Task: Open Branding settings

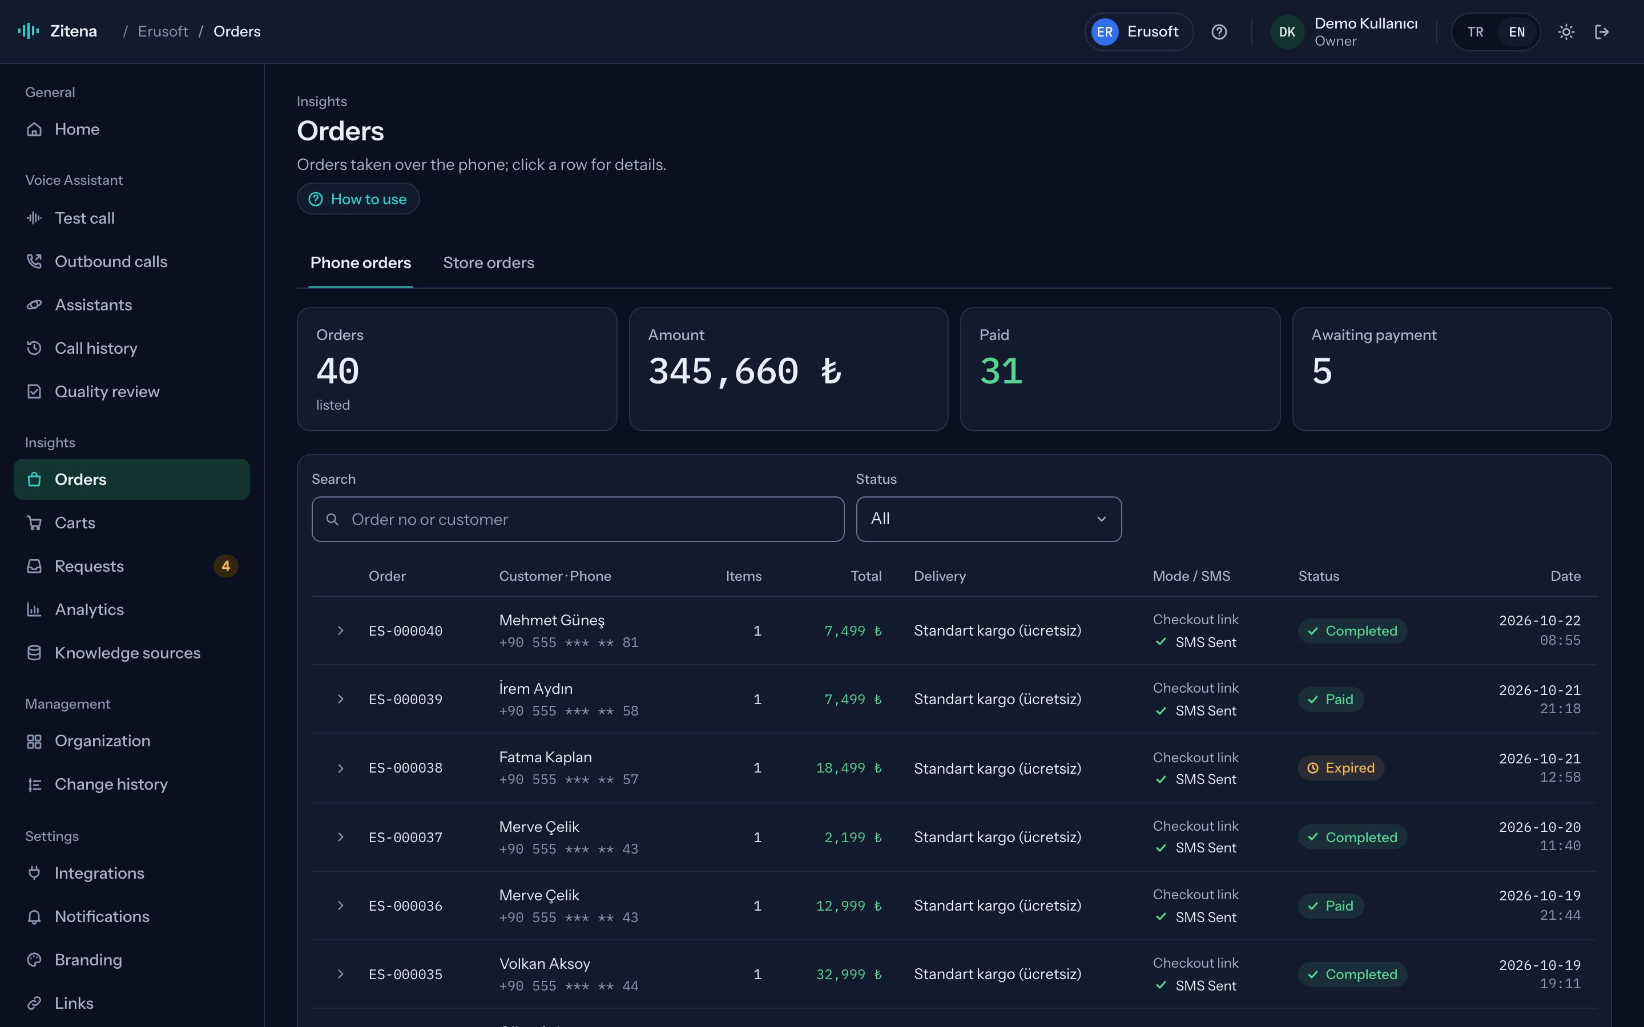Action: 132,960
